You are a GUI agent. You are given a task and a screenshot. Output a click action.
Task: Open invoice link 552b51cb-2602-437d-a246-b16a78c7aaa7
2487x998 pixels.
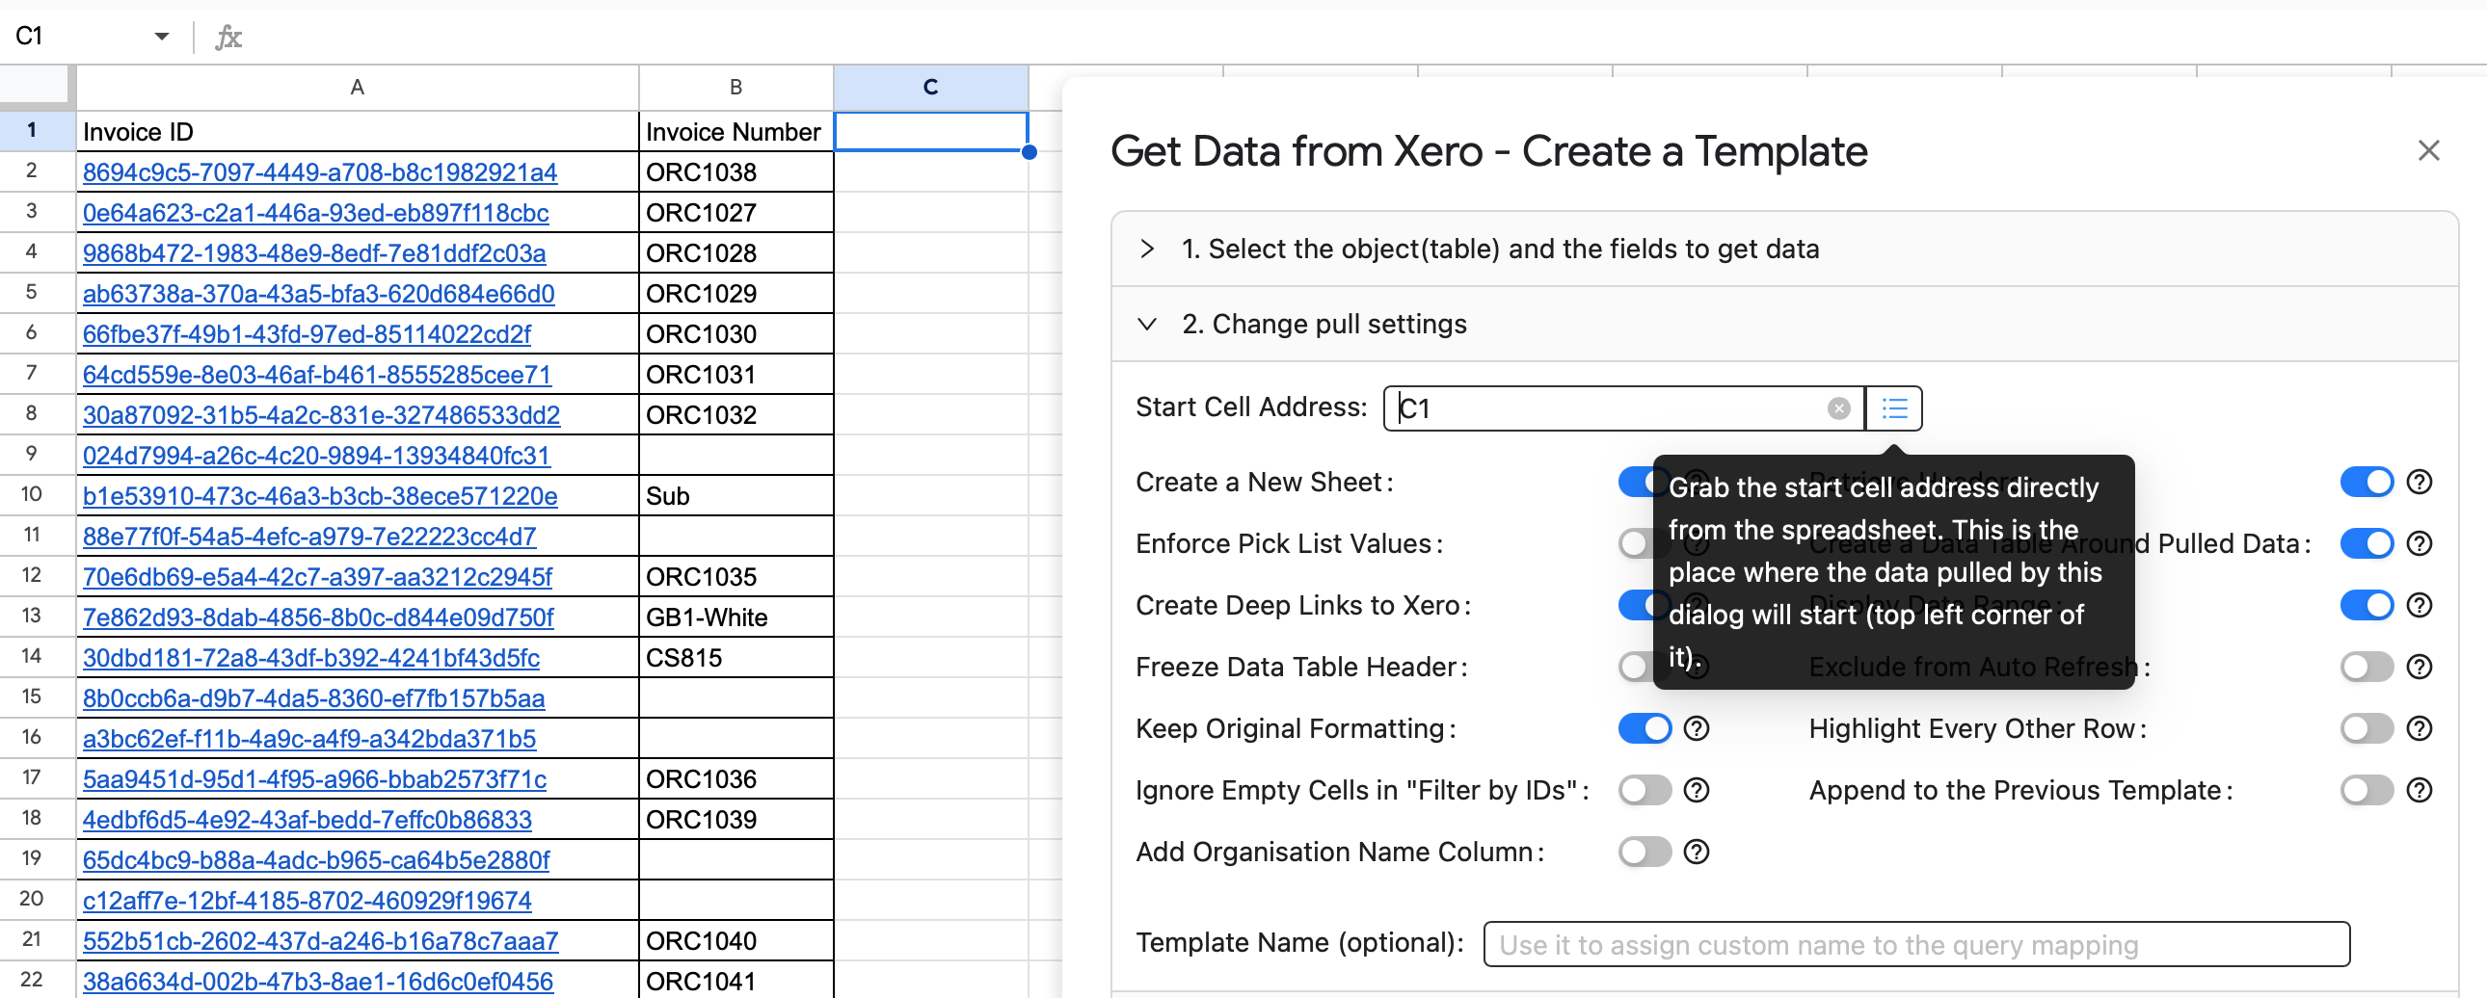coord(321,941)
